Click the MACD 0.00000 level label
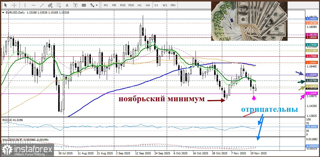 click(x=312, y=146)
